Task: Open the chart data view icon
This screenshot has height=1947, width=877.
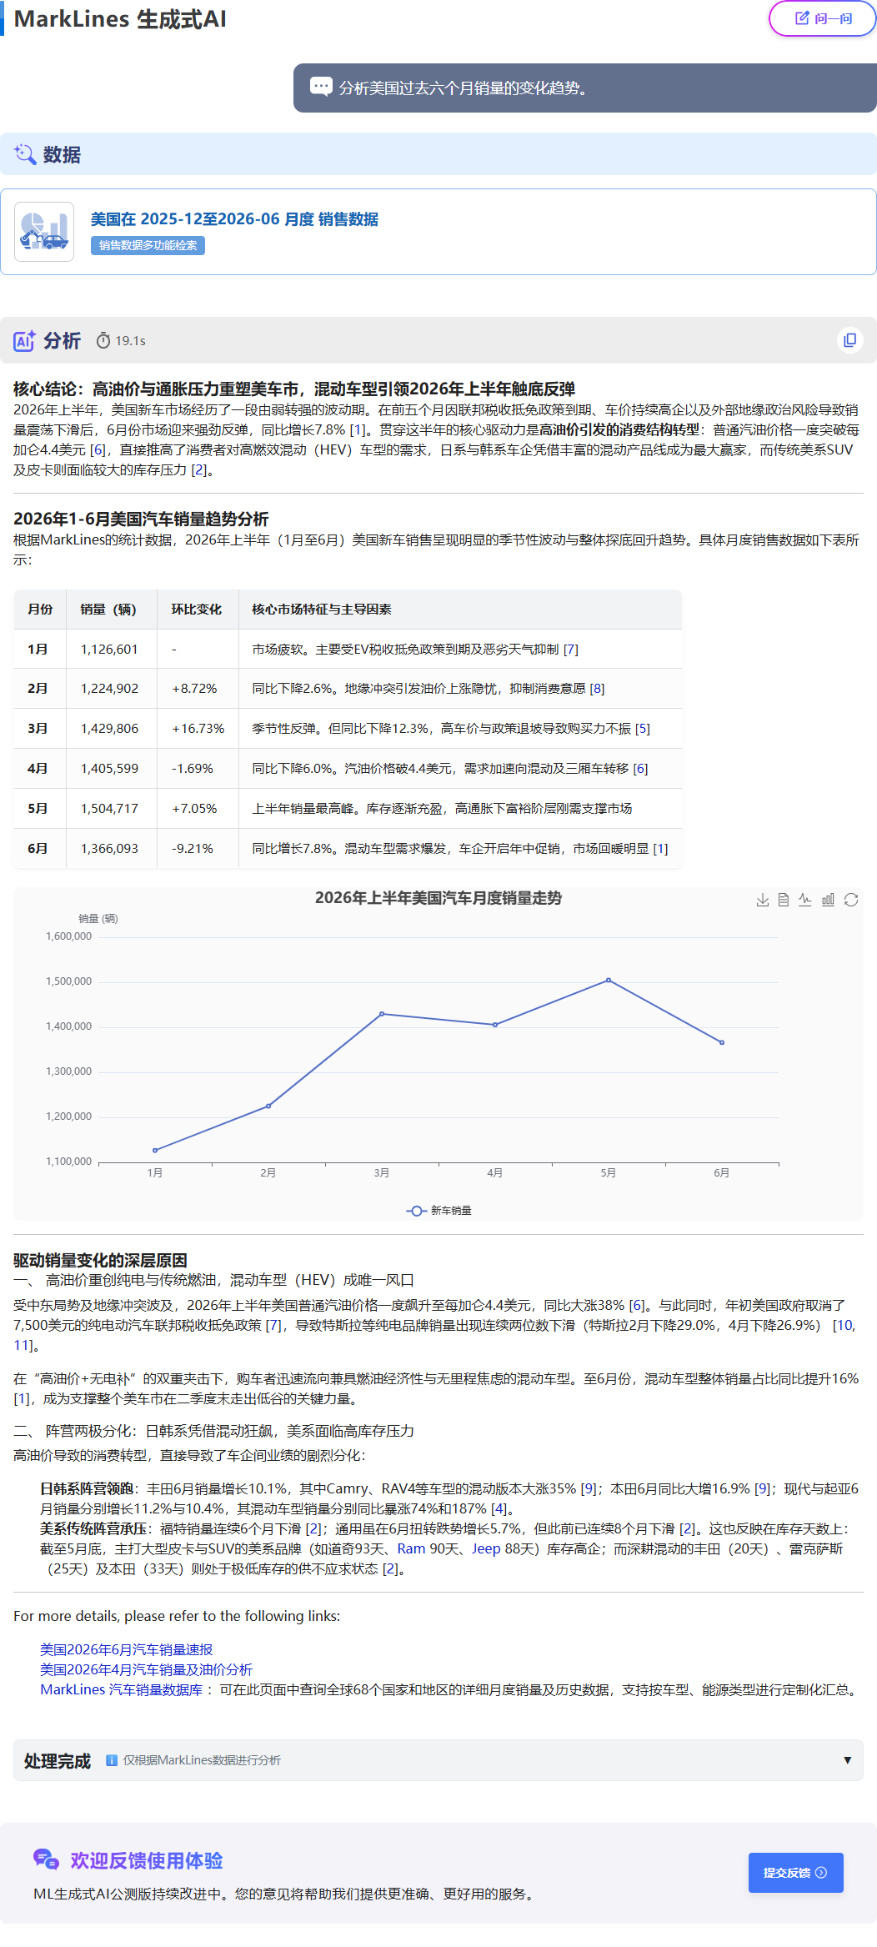Action: [x=784, y=900]
